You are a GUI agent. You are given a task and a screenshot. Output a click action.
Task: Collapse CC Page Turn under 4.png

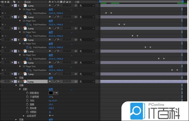click(20, 44)
